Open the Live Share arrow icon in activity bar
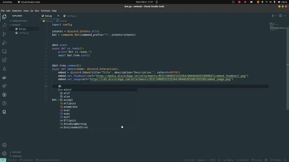Viewport: 289px width, 162px height. click(x=4, y=86)
